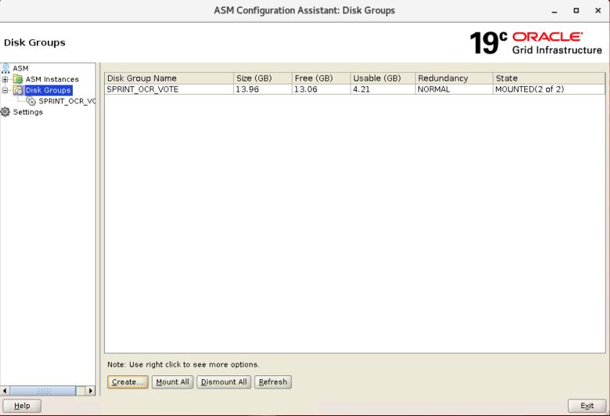Viewport: 610px width, 416px height.
Task: Click the 13.06 free space cell
Action: pos(321,89)
